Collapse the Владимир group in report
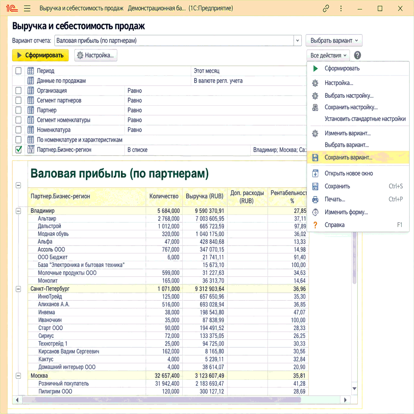 click(x=18, y=211)
